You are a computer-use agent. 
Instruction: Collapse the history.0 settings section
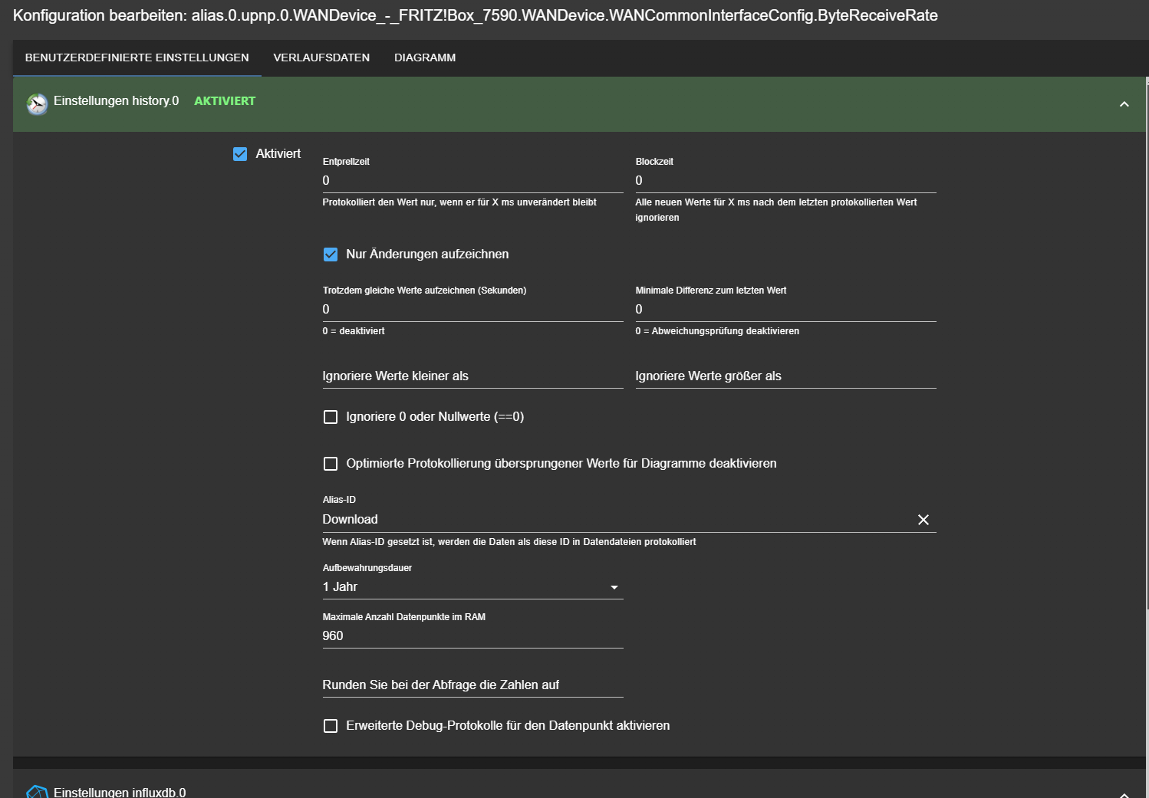[x=1124, y=104]
